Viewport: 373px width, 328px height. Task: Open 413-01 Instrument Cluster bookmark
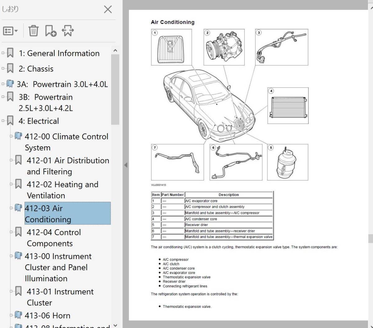coord(60,297)
